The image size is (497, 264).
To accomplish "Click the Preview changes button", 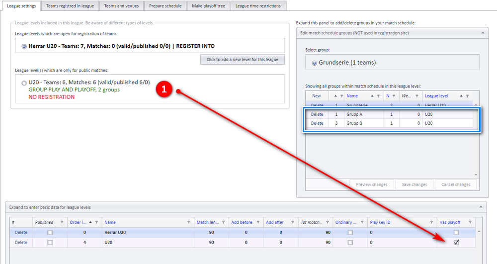I will click(x=371, y=184).
